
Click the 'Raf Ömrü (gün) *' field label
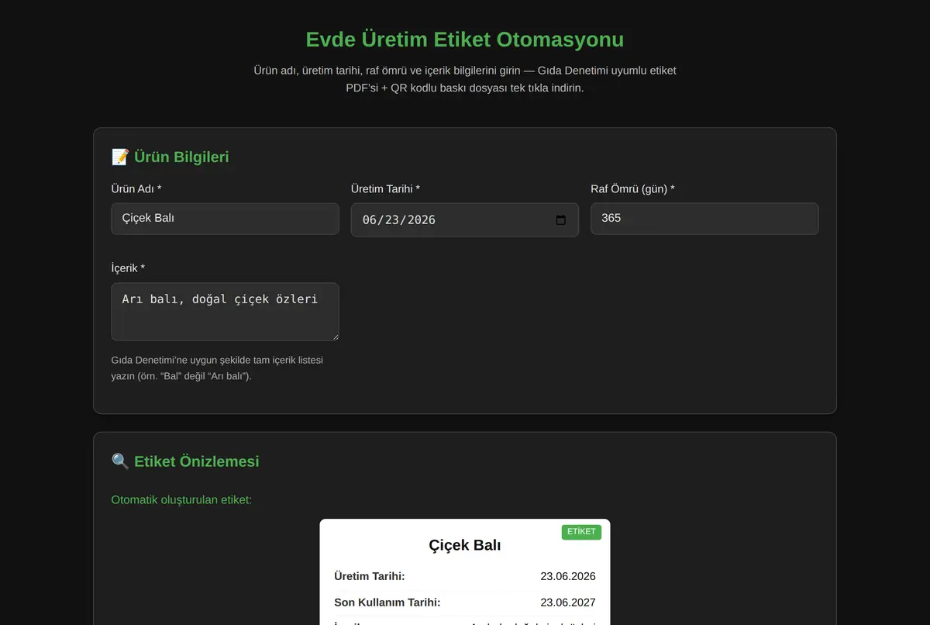click(x=632, y=189)
